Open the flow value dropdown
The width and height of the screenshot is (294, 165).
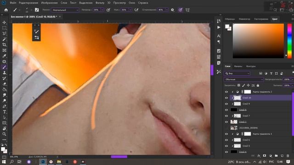tap(130, 10)
